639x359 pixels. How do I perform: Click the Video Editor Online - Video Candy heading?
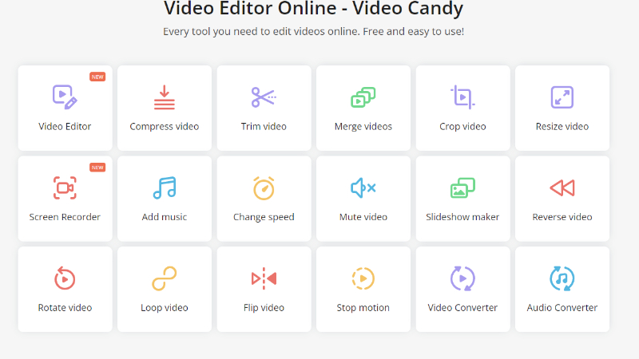point(313,8)
